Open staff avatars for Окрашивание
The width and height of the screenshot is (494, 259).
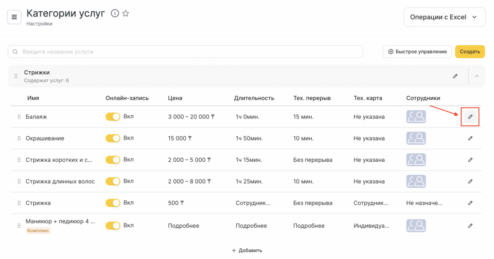pyautogui.click(x=416, y=138)
